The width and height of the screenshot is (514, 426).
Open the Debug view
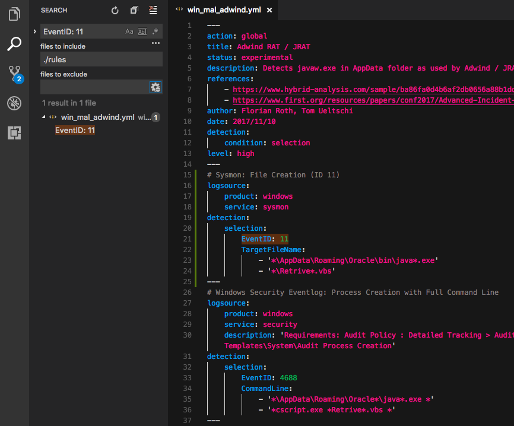click(14, 103)
